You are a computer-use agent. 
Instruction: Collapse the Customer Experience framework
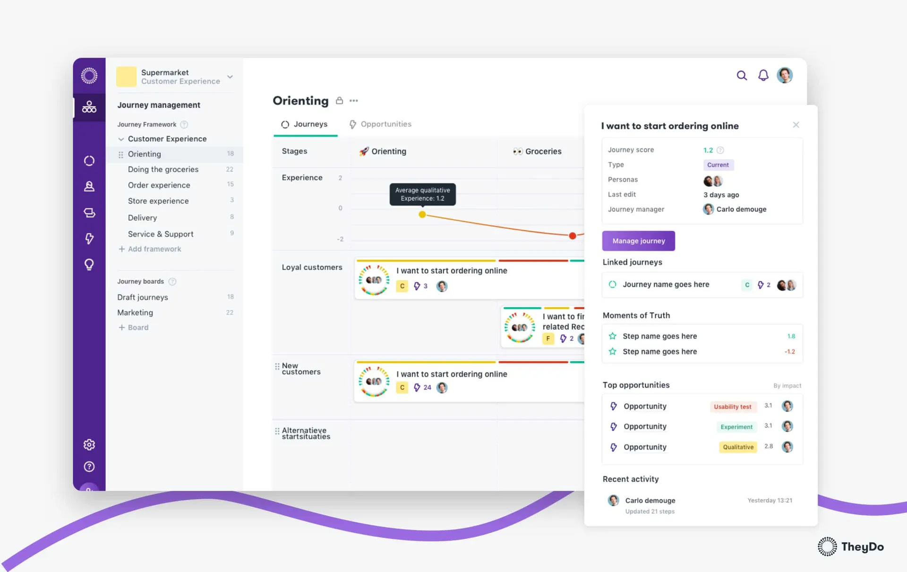tap(121, 139)
